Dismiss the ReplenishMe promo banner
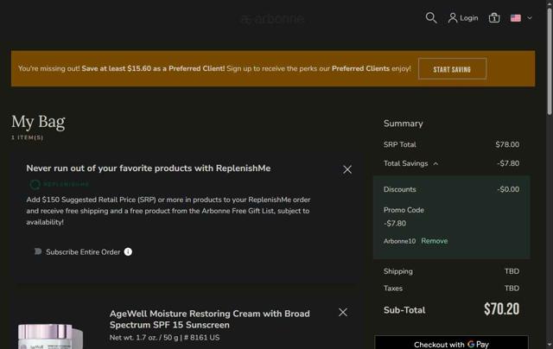This screenshot has height=349, width=553. click(347, 169)
